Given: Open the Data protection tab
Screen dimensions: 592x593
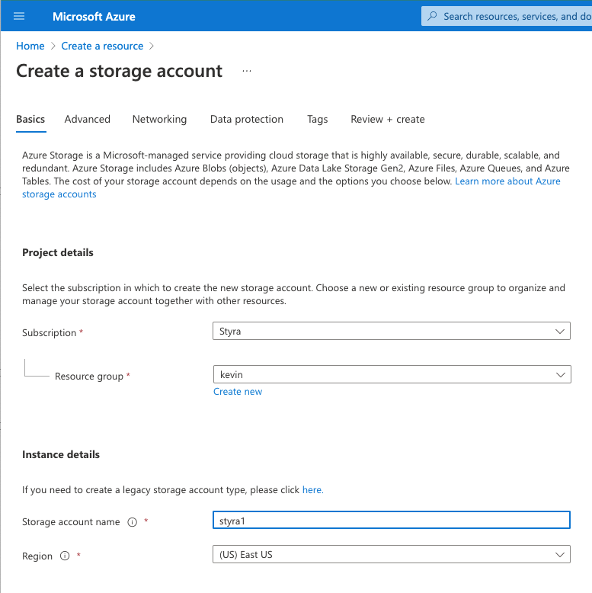Looking at the screenshot, I should pos(247,119).
